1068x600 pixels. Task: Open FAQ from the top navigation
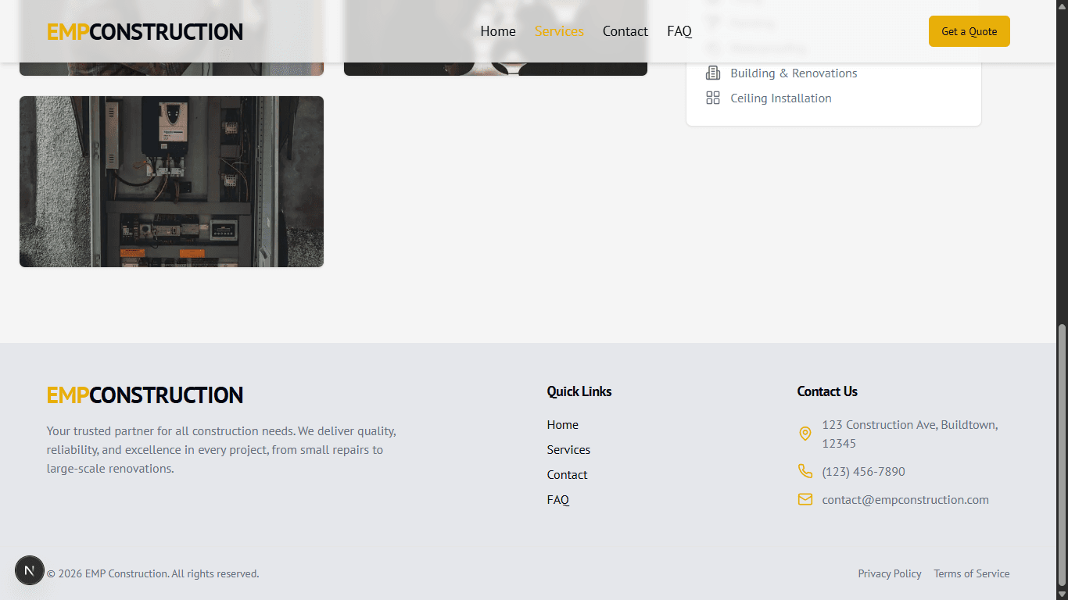[x=679, y=31]
